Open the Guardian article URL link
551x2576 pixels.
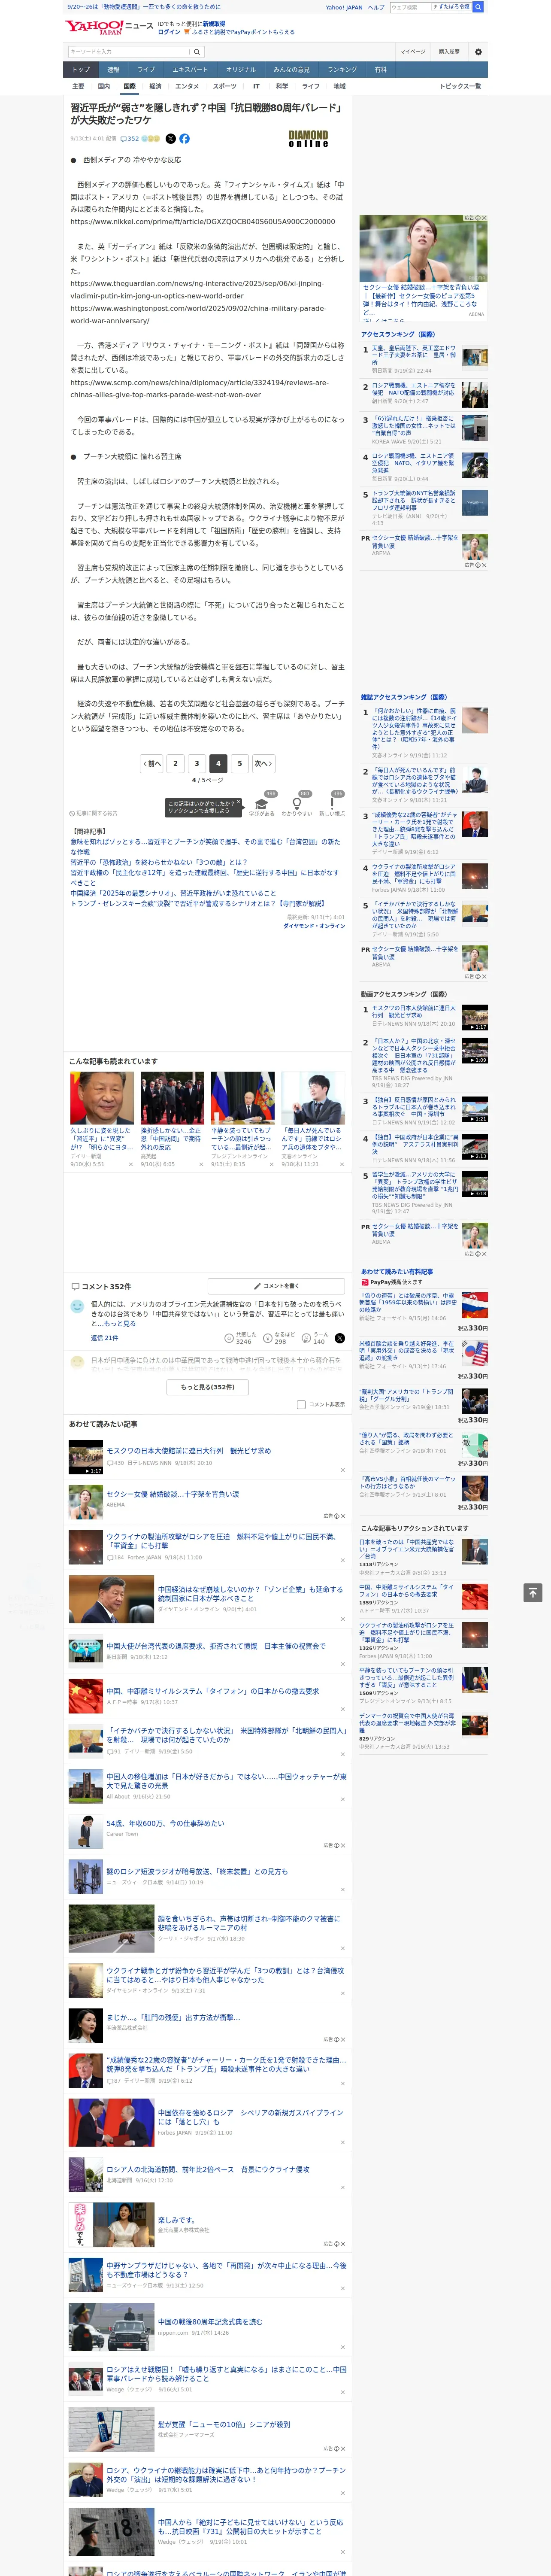(x=197, y=290)
